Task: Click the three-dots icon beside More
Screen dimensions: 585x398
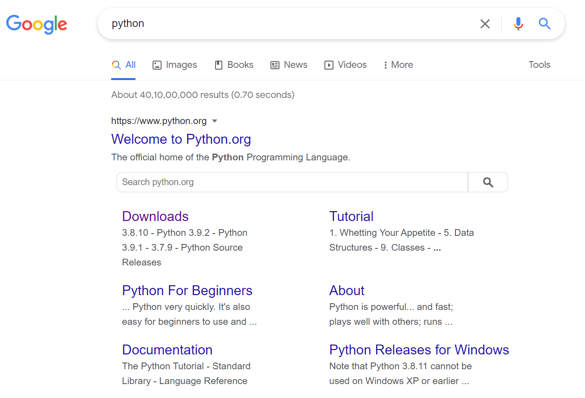Action: [386, 65]
